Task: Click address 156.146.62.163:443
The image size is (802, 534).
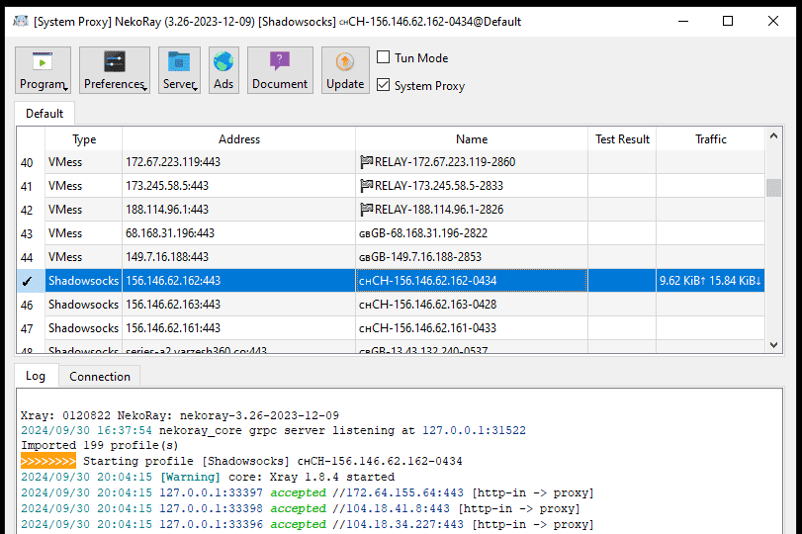Action: pyautogui.click(x=173, y=305)
